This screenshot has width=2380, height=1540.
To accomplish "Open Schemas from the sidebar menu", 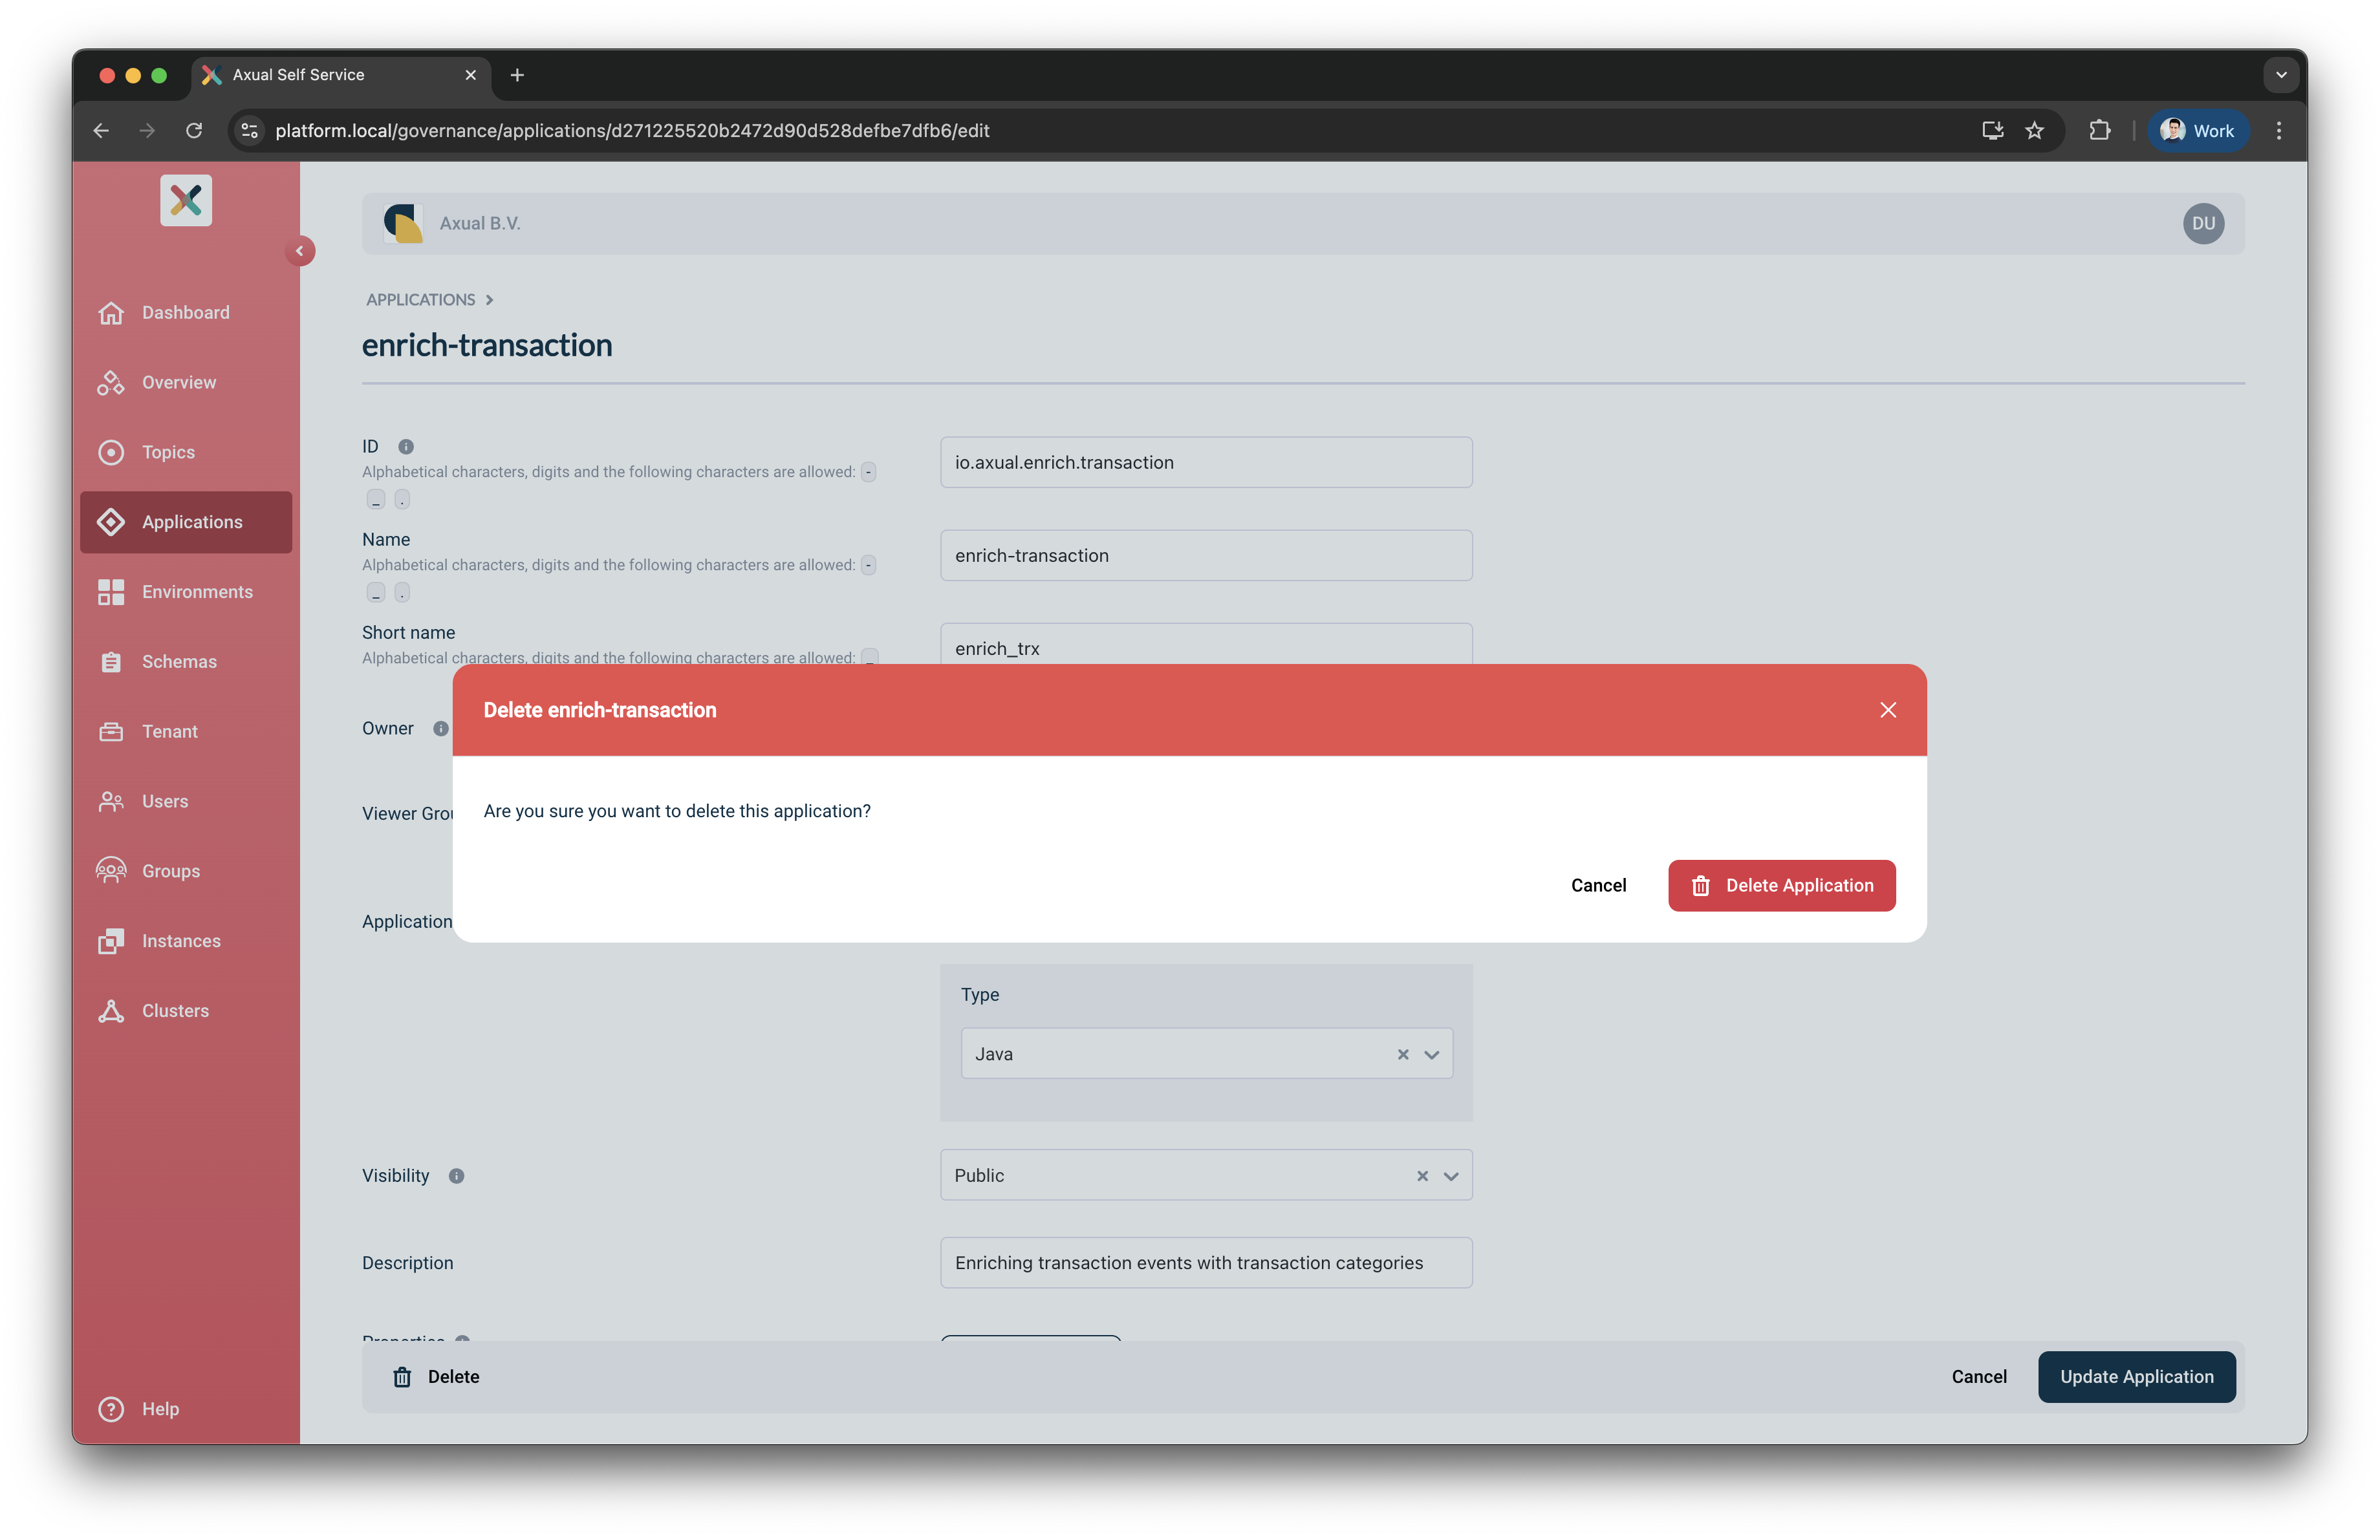I will point(178,661).
